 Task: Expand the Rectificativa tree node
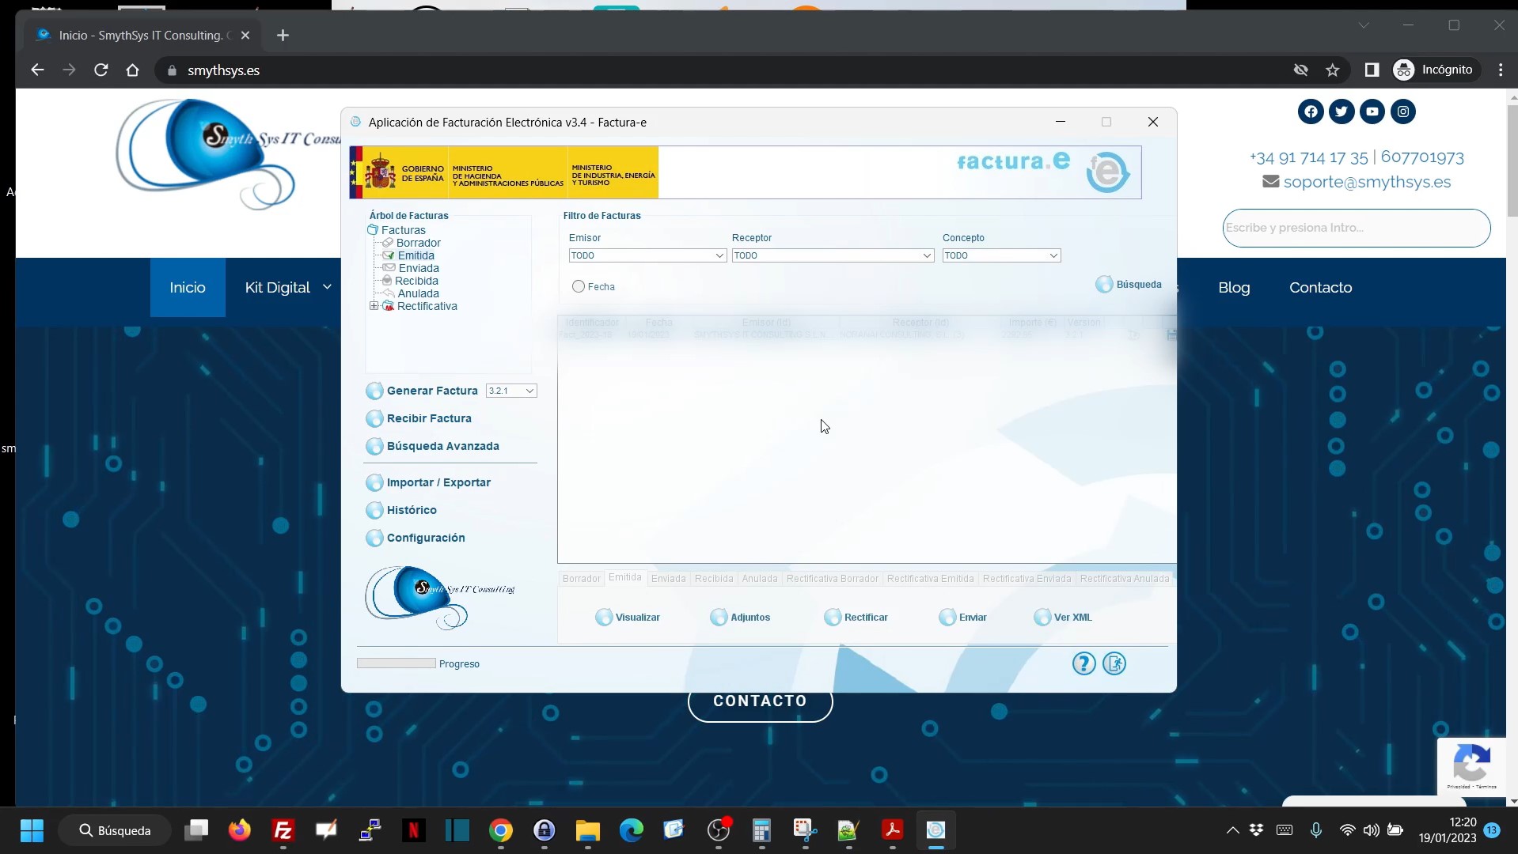pyautogui.click(x=374, y=306)
